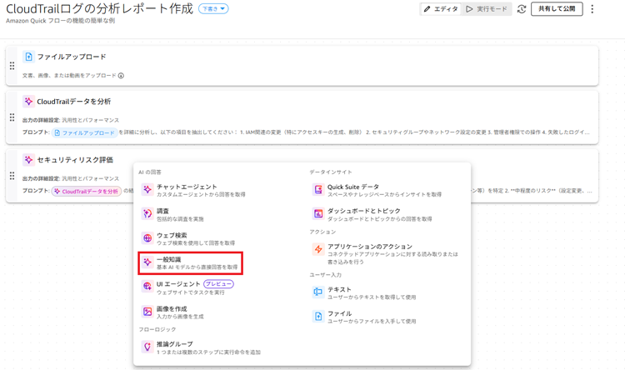Viewport: 625px width, 370px height.
Task: Switch to editor mode (エディタ)
Action: coord(441,9)
